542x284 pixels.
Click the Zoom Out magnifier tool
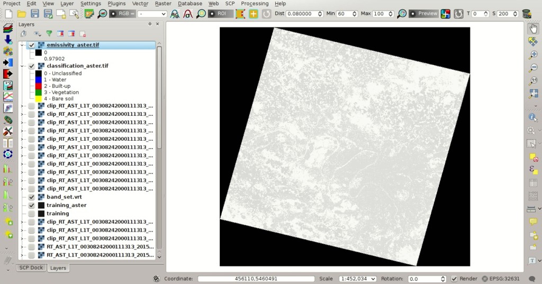[534, 68]
